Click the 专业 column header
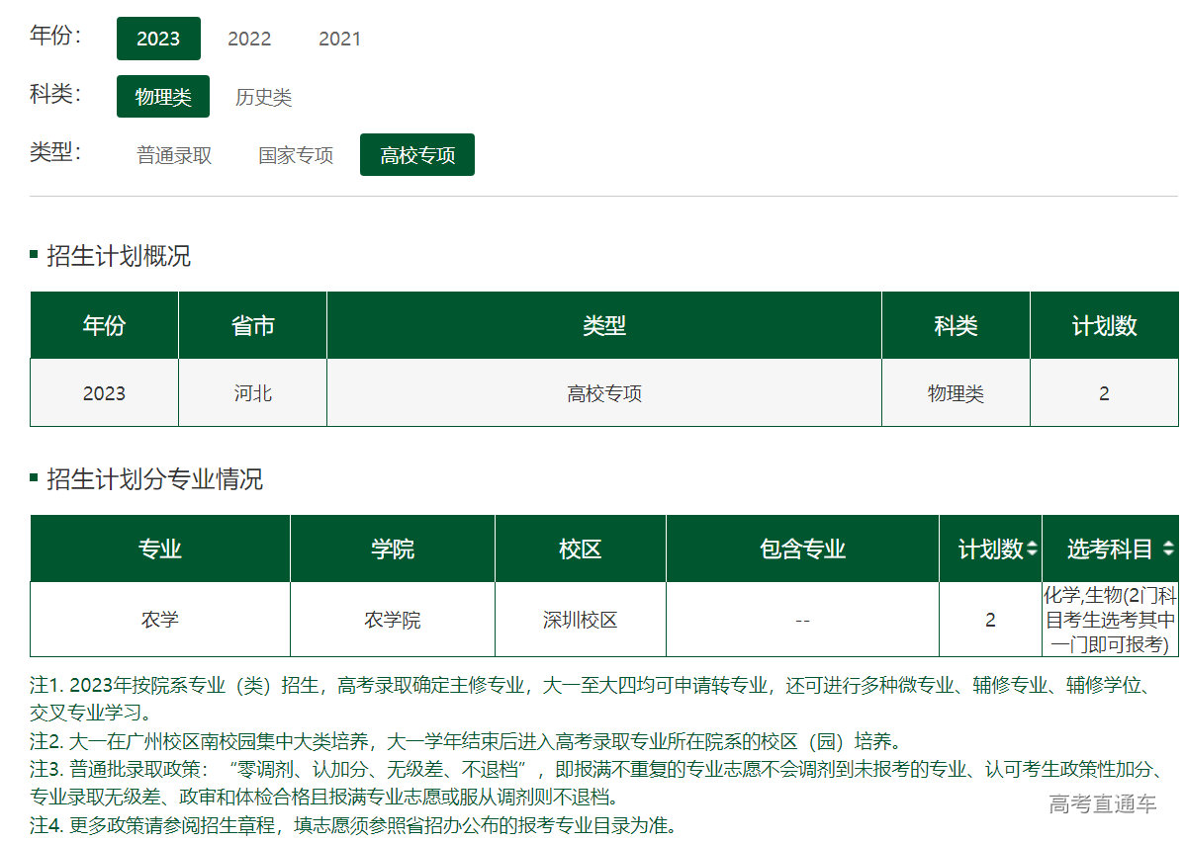Image resolution: width=1185 pixels, height=843 pixels. point(160,548)
